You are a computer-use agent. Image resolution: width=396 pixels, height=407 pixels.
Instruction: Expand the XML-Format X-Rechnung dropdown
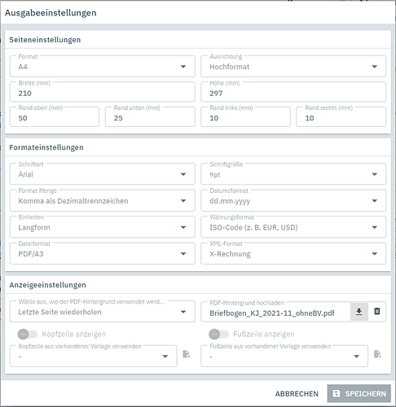pos(293,254)
